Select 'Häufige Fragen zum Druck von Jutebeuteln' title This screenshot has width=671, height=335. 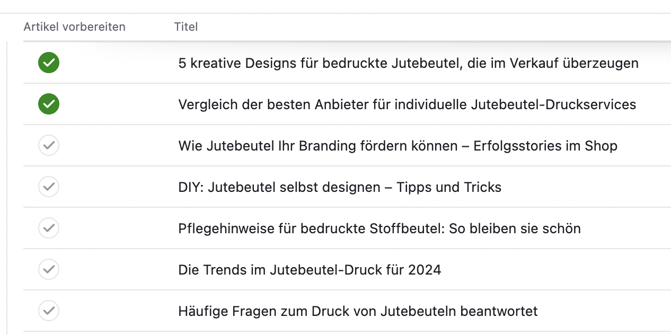[358, 311]
